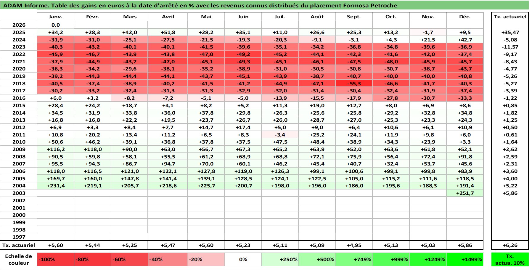Click the Janv. column header
Screen dimensions: 529x270
coord(56,17)
